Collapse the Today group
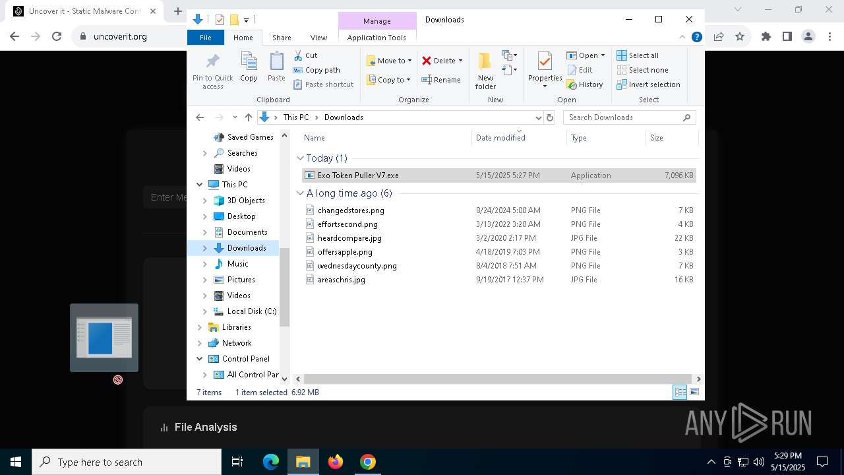 (301, 158)
